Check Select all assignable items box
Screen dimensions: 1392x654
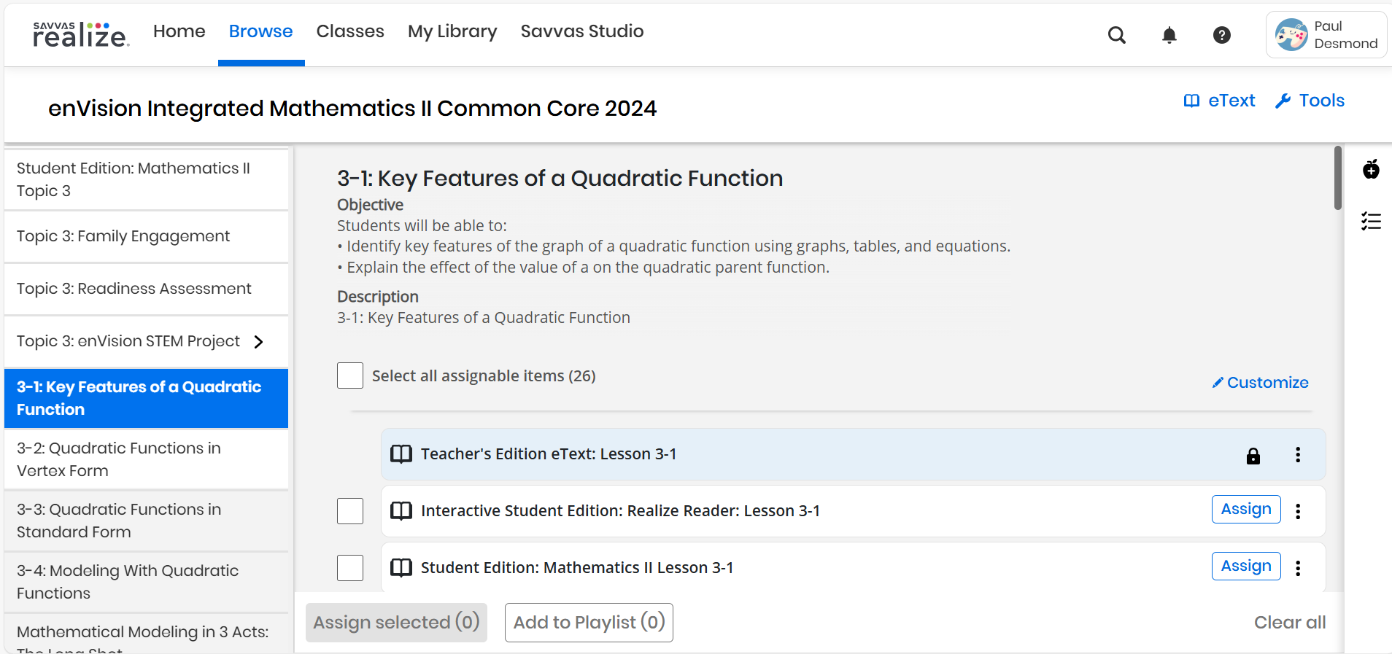coord(350,375)
